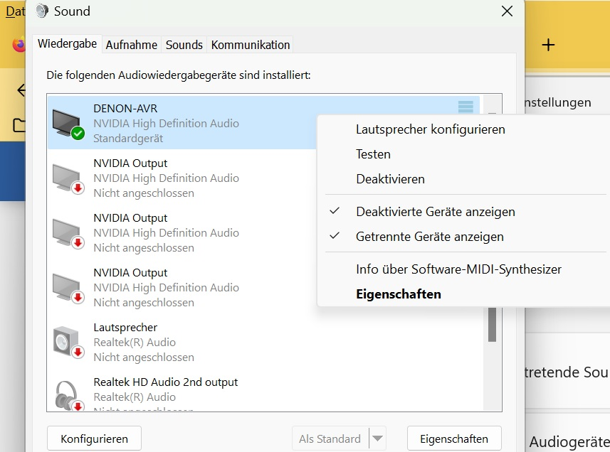Screen dimensions: 610x452
Task: Open Info über Software-MIDI-Synthesizer
Action: pos(458,269)
